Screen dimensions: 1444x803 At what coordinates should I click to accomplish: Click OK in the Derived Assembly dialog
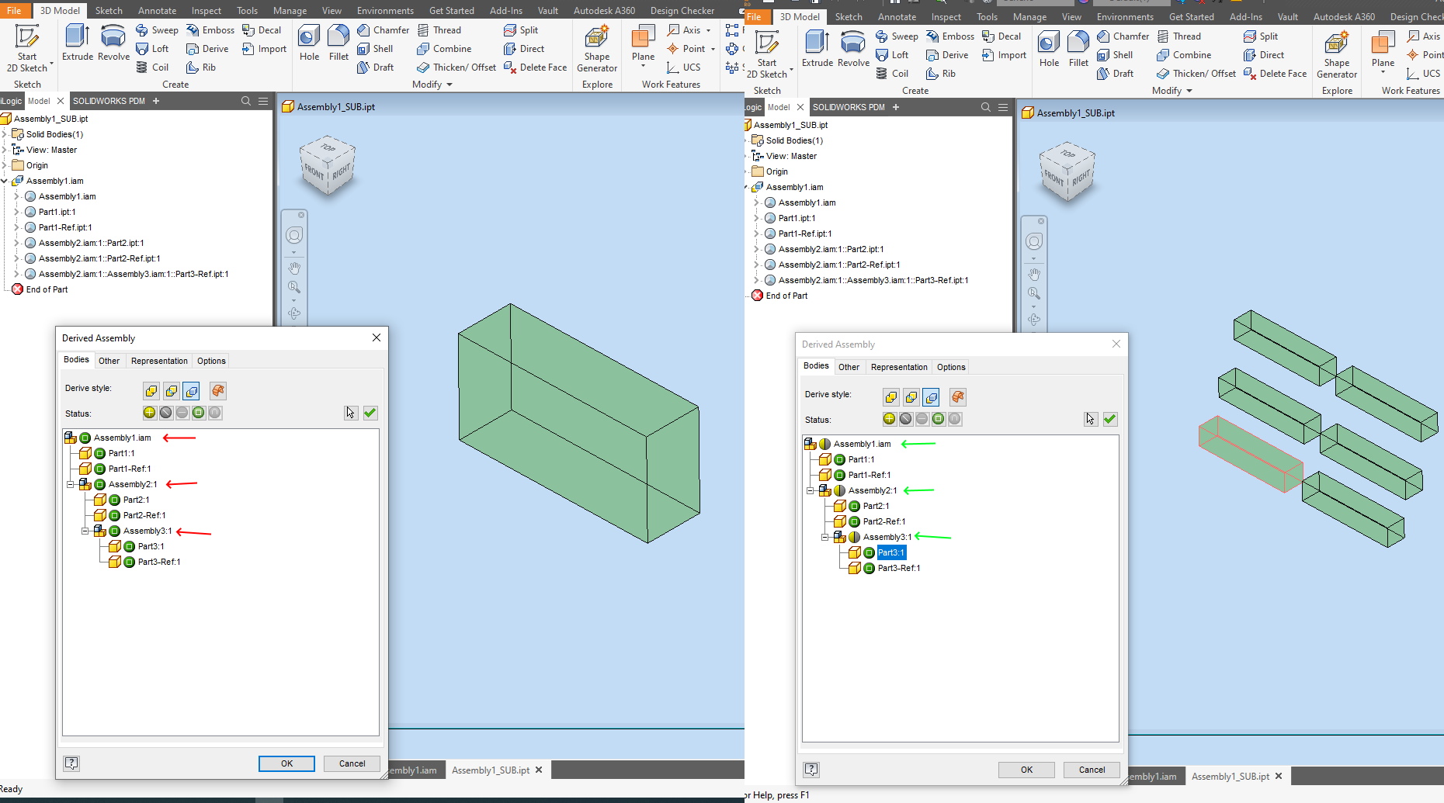click(286, 763)
